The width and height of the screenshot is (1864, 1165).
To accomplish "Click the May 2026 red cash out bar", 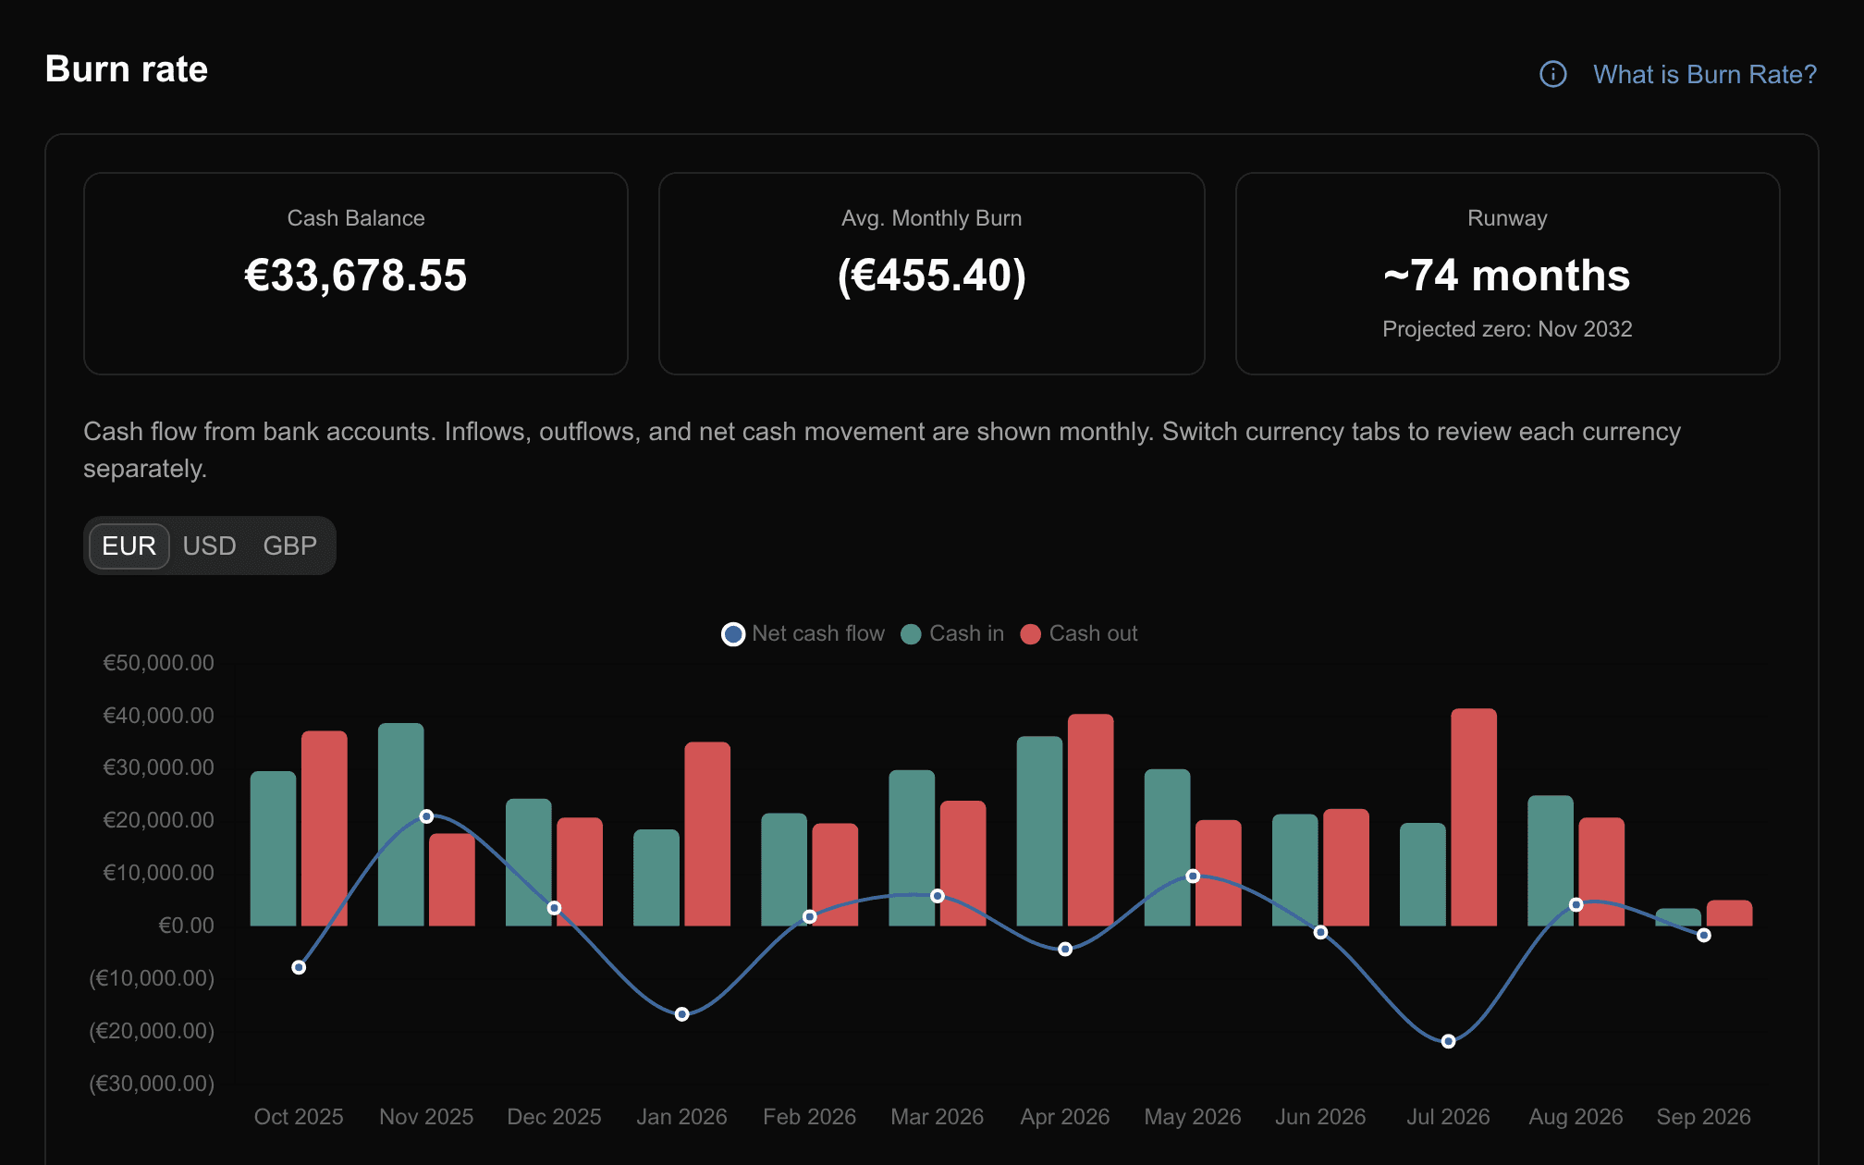I will 1219,873.
